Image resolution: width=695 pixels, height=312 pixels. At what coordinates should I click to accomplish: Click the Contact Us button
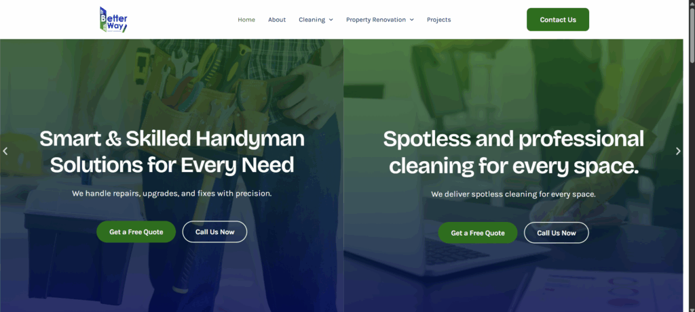[558, 20]
